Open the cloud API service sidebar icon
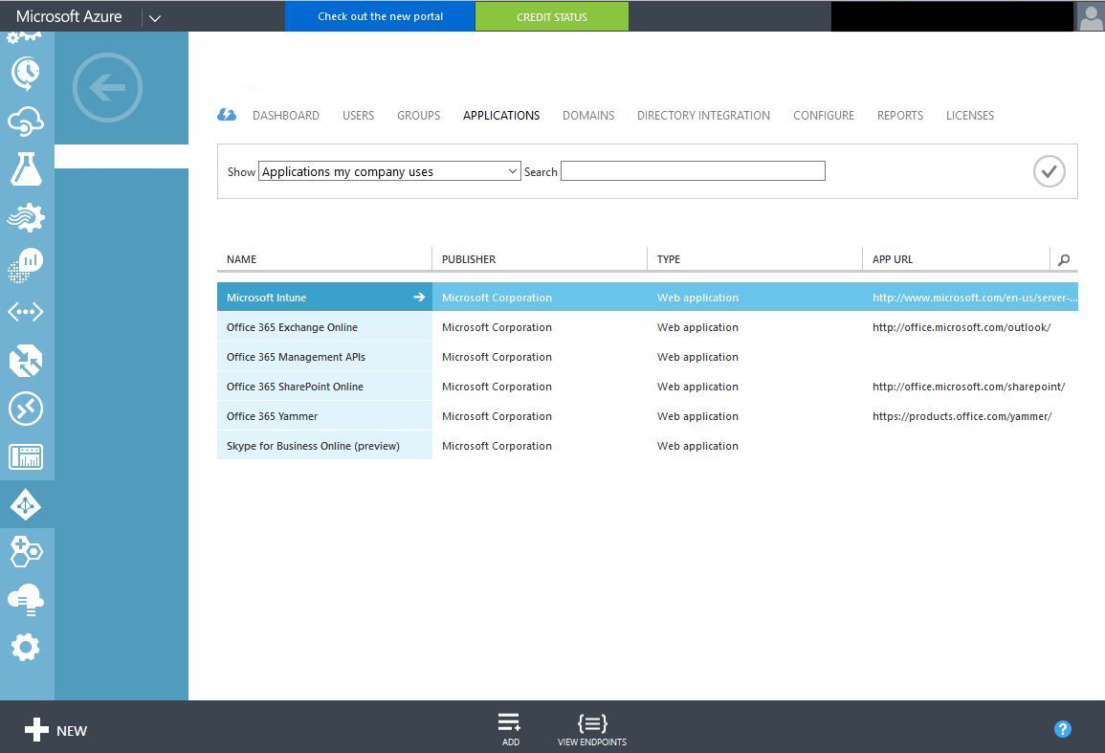The width and height of the screenshot is (1105, 753). 26,122
